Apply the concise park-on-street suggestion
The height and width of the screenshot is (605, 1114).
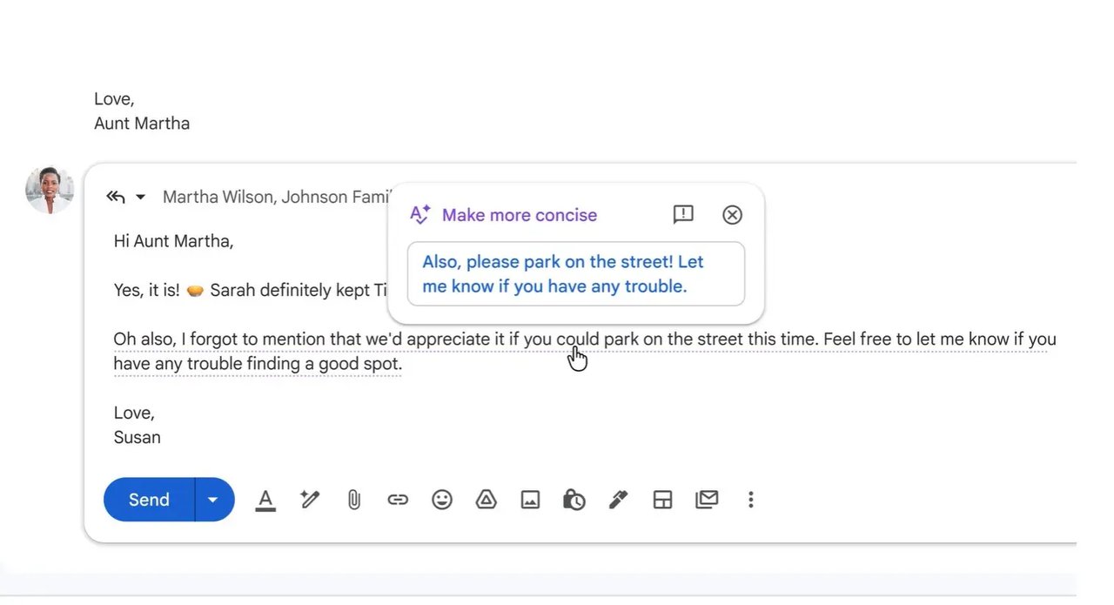[575, 273]
